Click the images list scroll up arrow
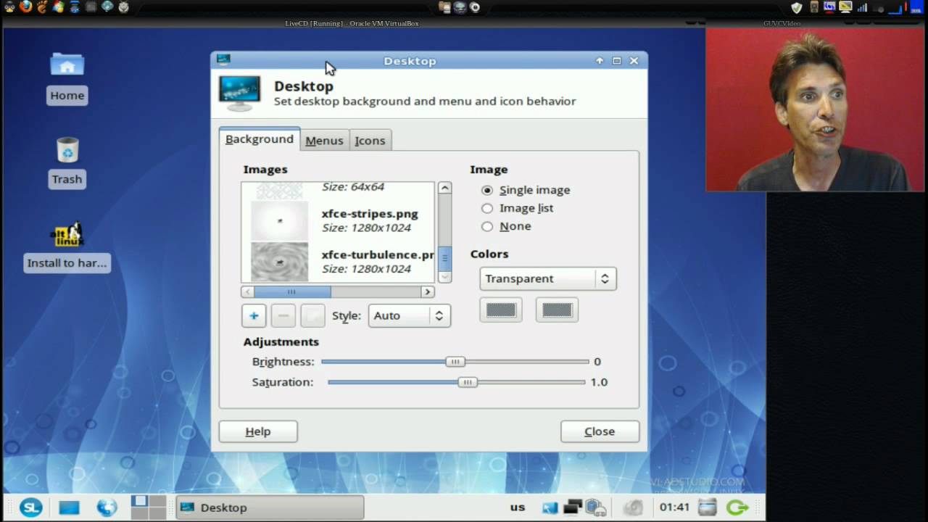 tap(444, 188)
